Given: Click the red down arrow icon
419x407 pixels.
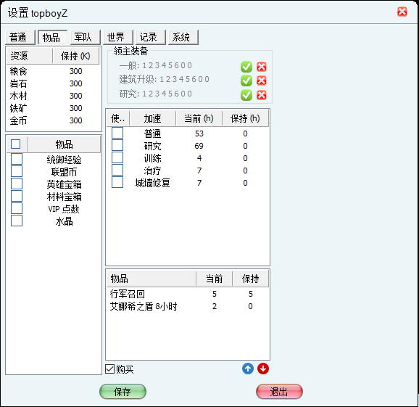Looking at the screenshot, I should click(x=263, y=369).
